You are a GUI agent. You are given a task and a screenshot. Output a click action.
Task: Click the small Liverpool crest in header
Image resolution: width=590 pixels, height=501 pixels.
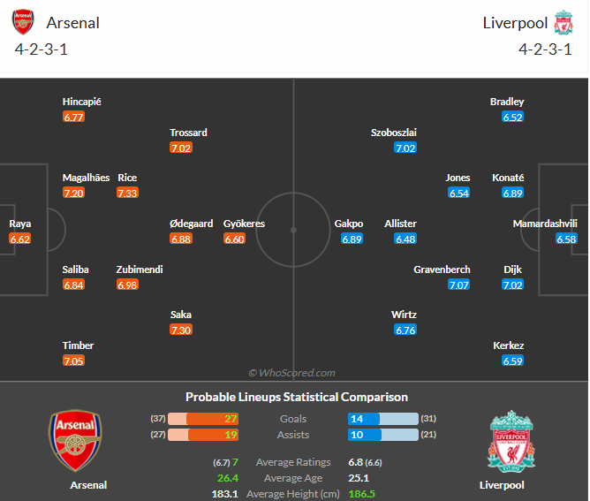(564, 23)
